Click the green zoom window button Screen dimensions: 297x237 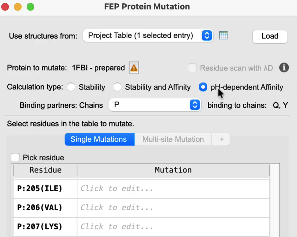point(30,7)
